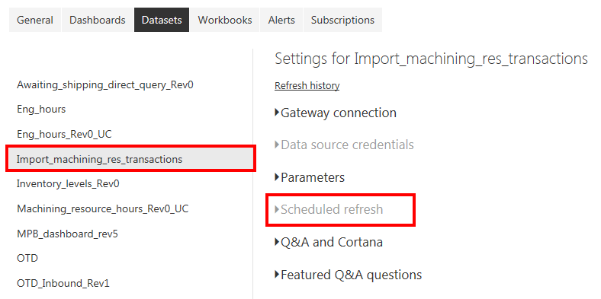Expand Featured Q&A questions section

click(x=349, y=275)
